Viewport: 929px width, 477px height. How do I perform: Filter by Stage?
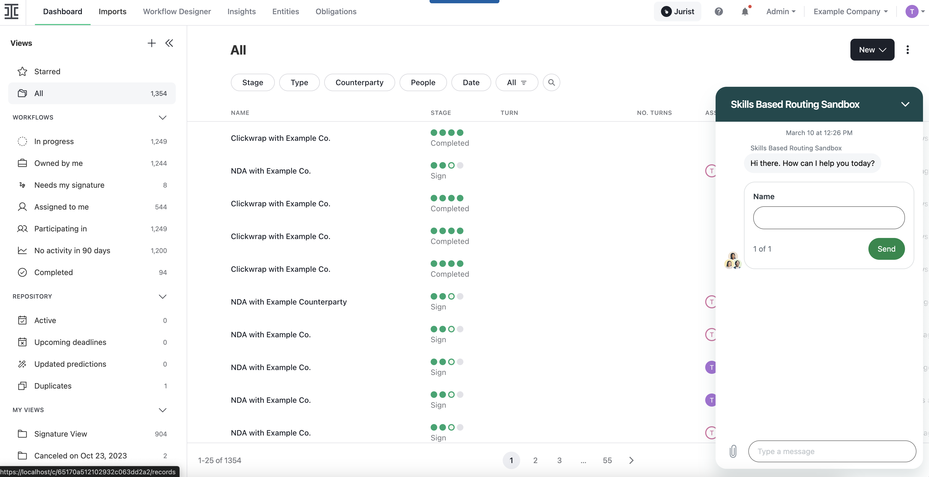pyautogui.click(x=252, y=83)
